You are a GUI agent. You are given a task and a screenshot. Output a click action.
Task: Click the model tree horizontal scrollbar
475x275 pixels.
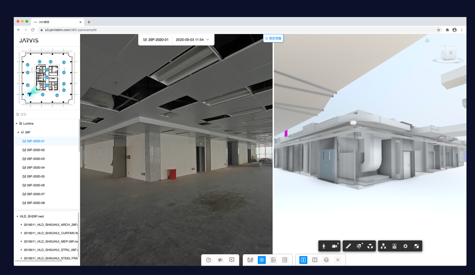coord(38,261)
